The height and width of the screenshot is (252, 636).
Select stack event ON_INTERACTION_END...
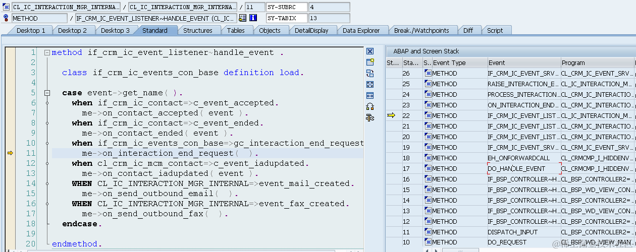524,105
